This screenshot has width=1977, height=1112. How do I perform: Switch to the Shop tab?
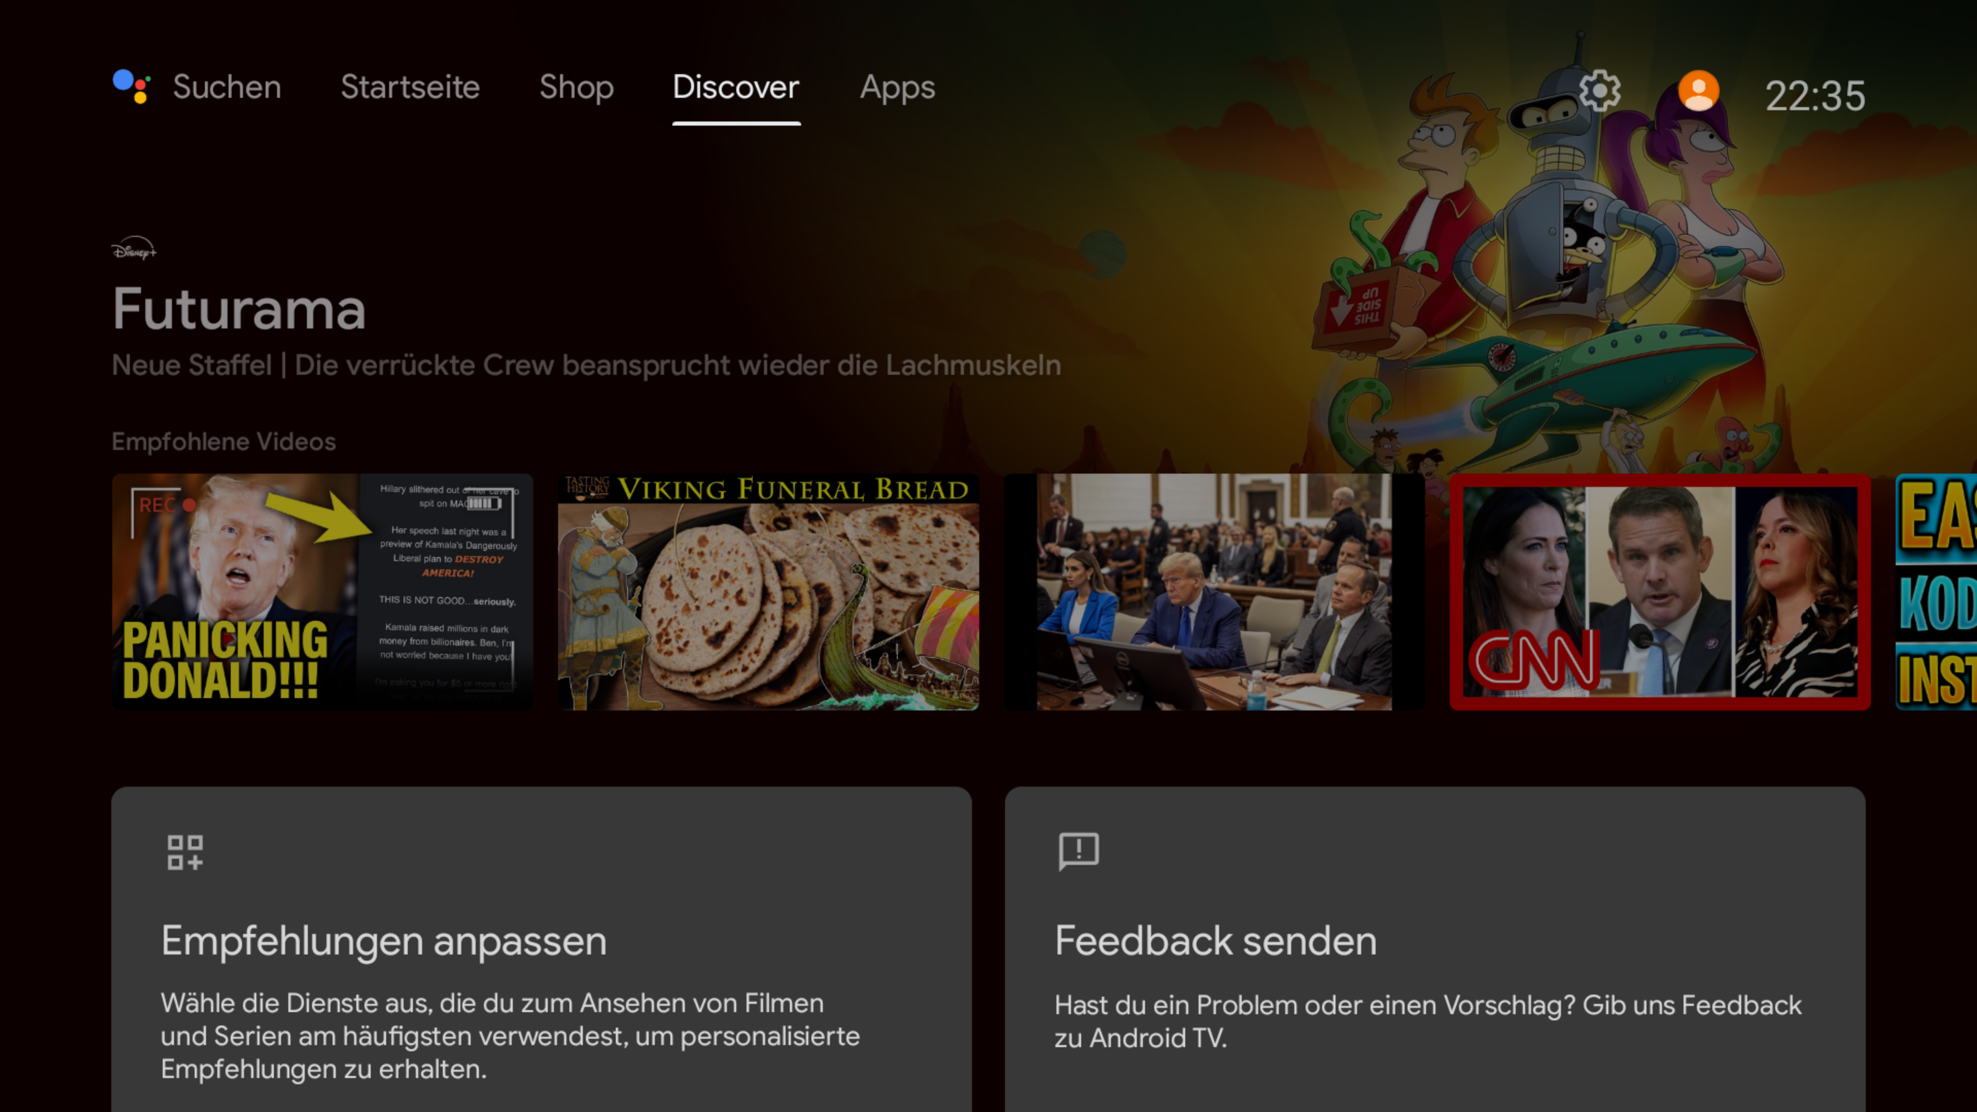click(577, 88)
